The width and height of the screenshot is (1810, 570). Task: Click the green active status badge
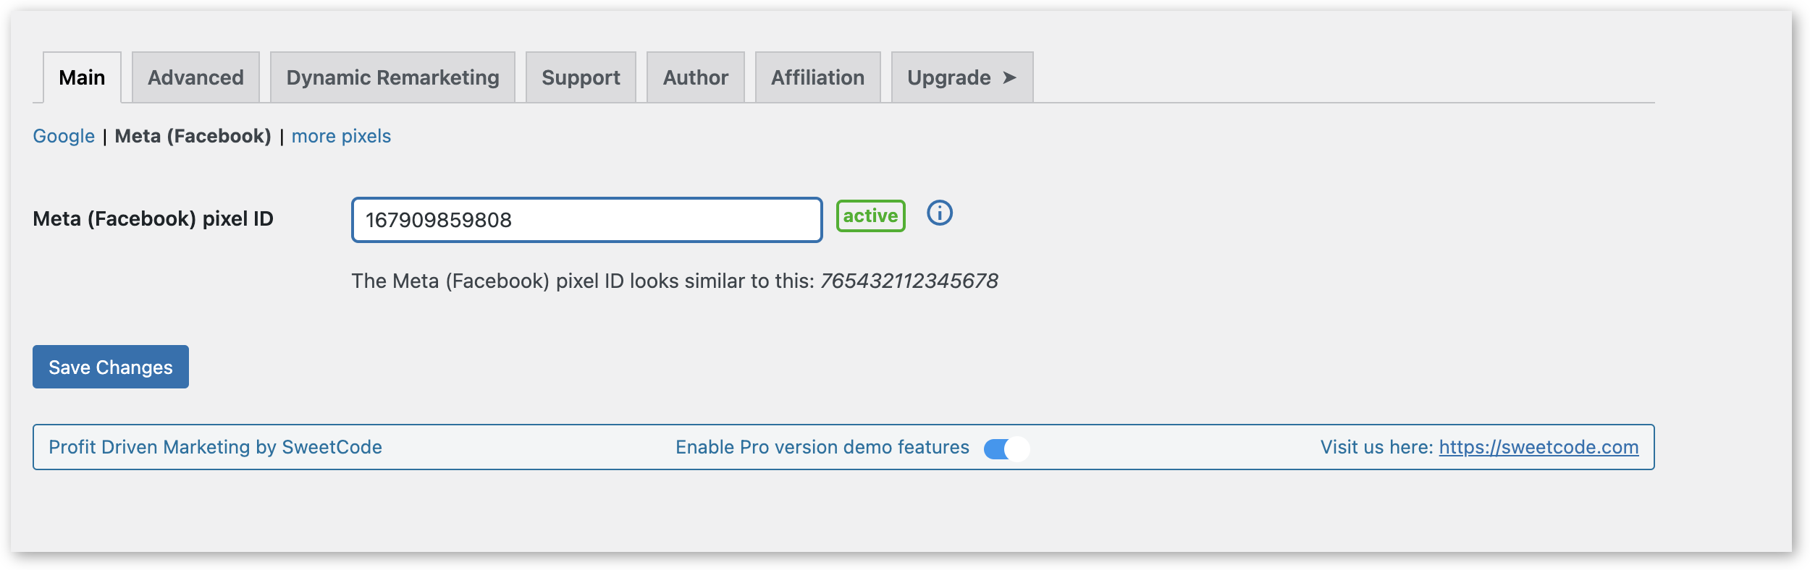(870, 216)
